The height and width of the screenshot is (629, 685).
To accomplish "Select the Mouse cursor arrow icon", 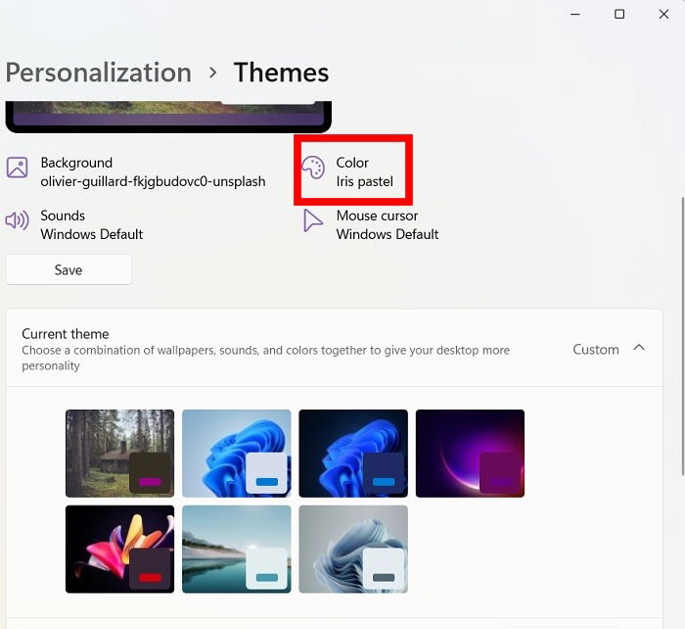I will (x=313, y=220).
